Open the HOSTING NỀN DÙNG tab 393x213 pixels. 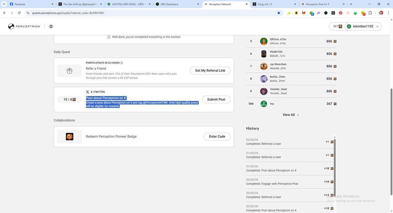(x=129, y=4)
